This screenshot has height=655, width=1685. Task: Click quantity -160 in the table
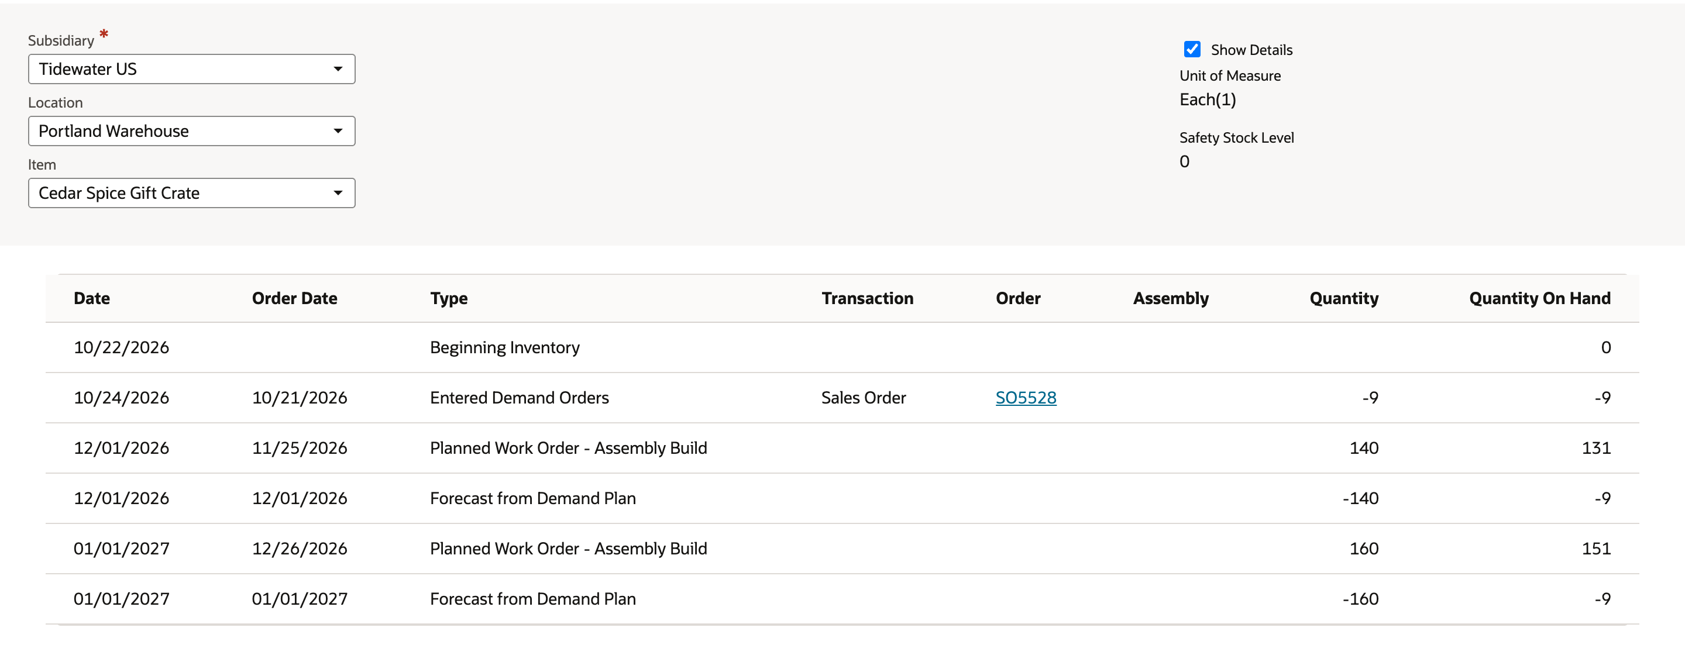click(x=1360, y=599)
